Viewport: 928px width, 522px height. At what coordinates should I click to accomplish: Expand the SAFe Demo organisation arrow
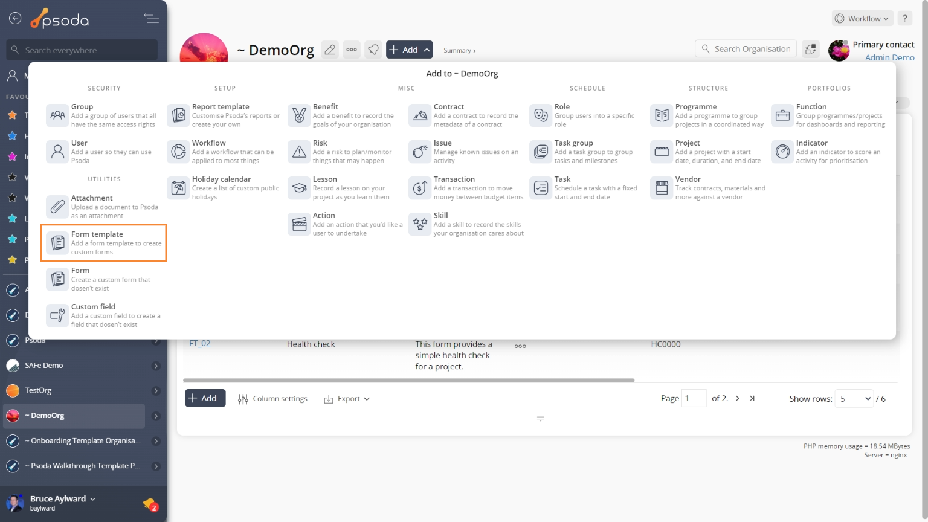tap(156, 366)
